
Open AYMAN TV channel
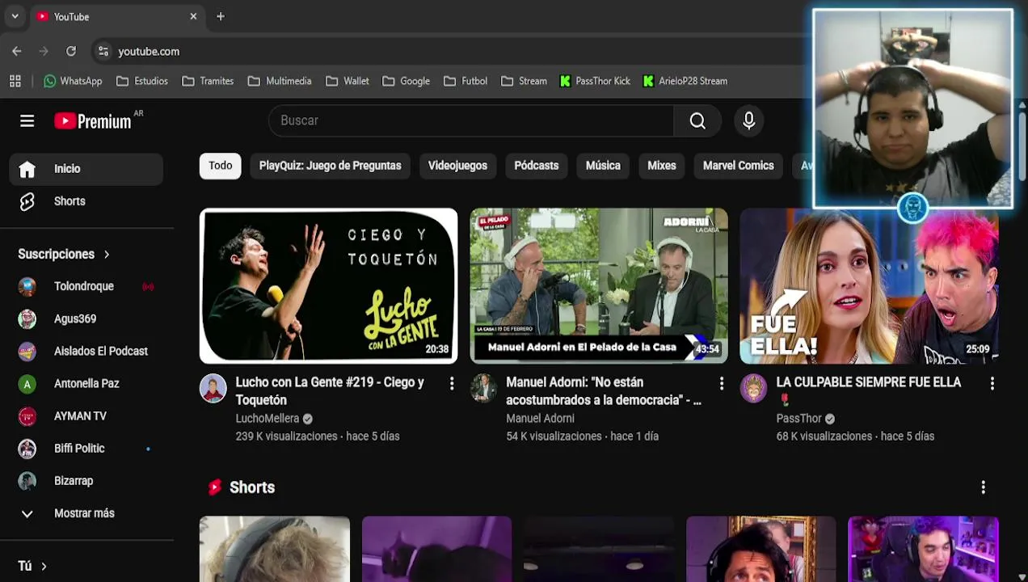click(x=86, y=416)
